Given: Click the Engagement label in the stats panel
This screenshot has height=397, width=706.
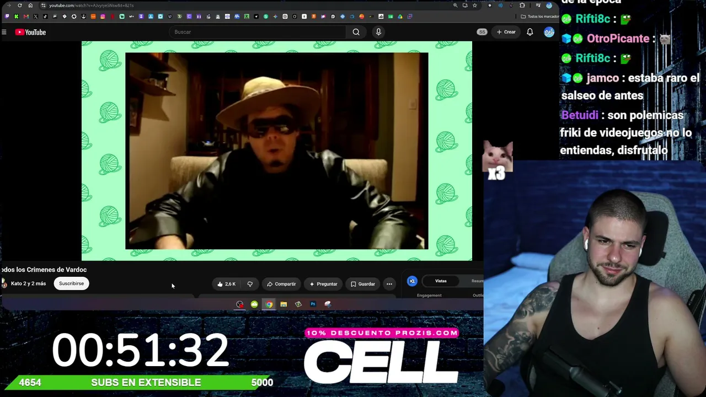Looking at the screenshot, I should tap(429, 296).
